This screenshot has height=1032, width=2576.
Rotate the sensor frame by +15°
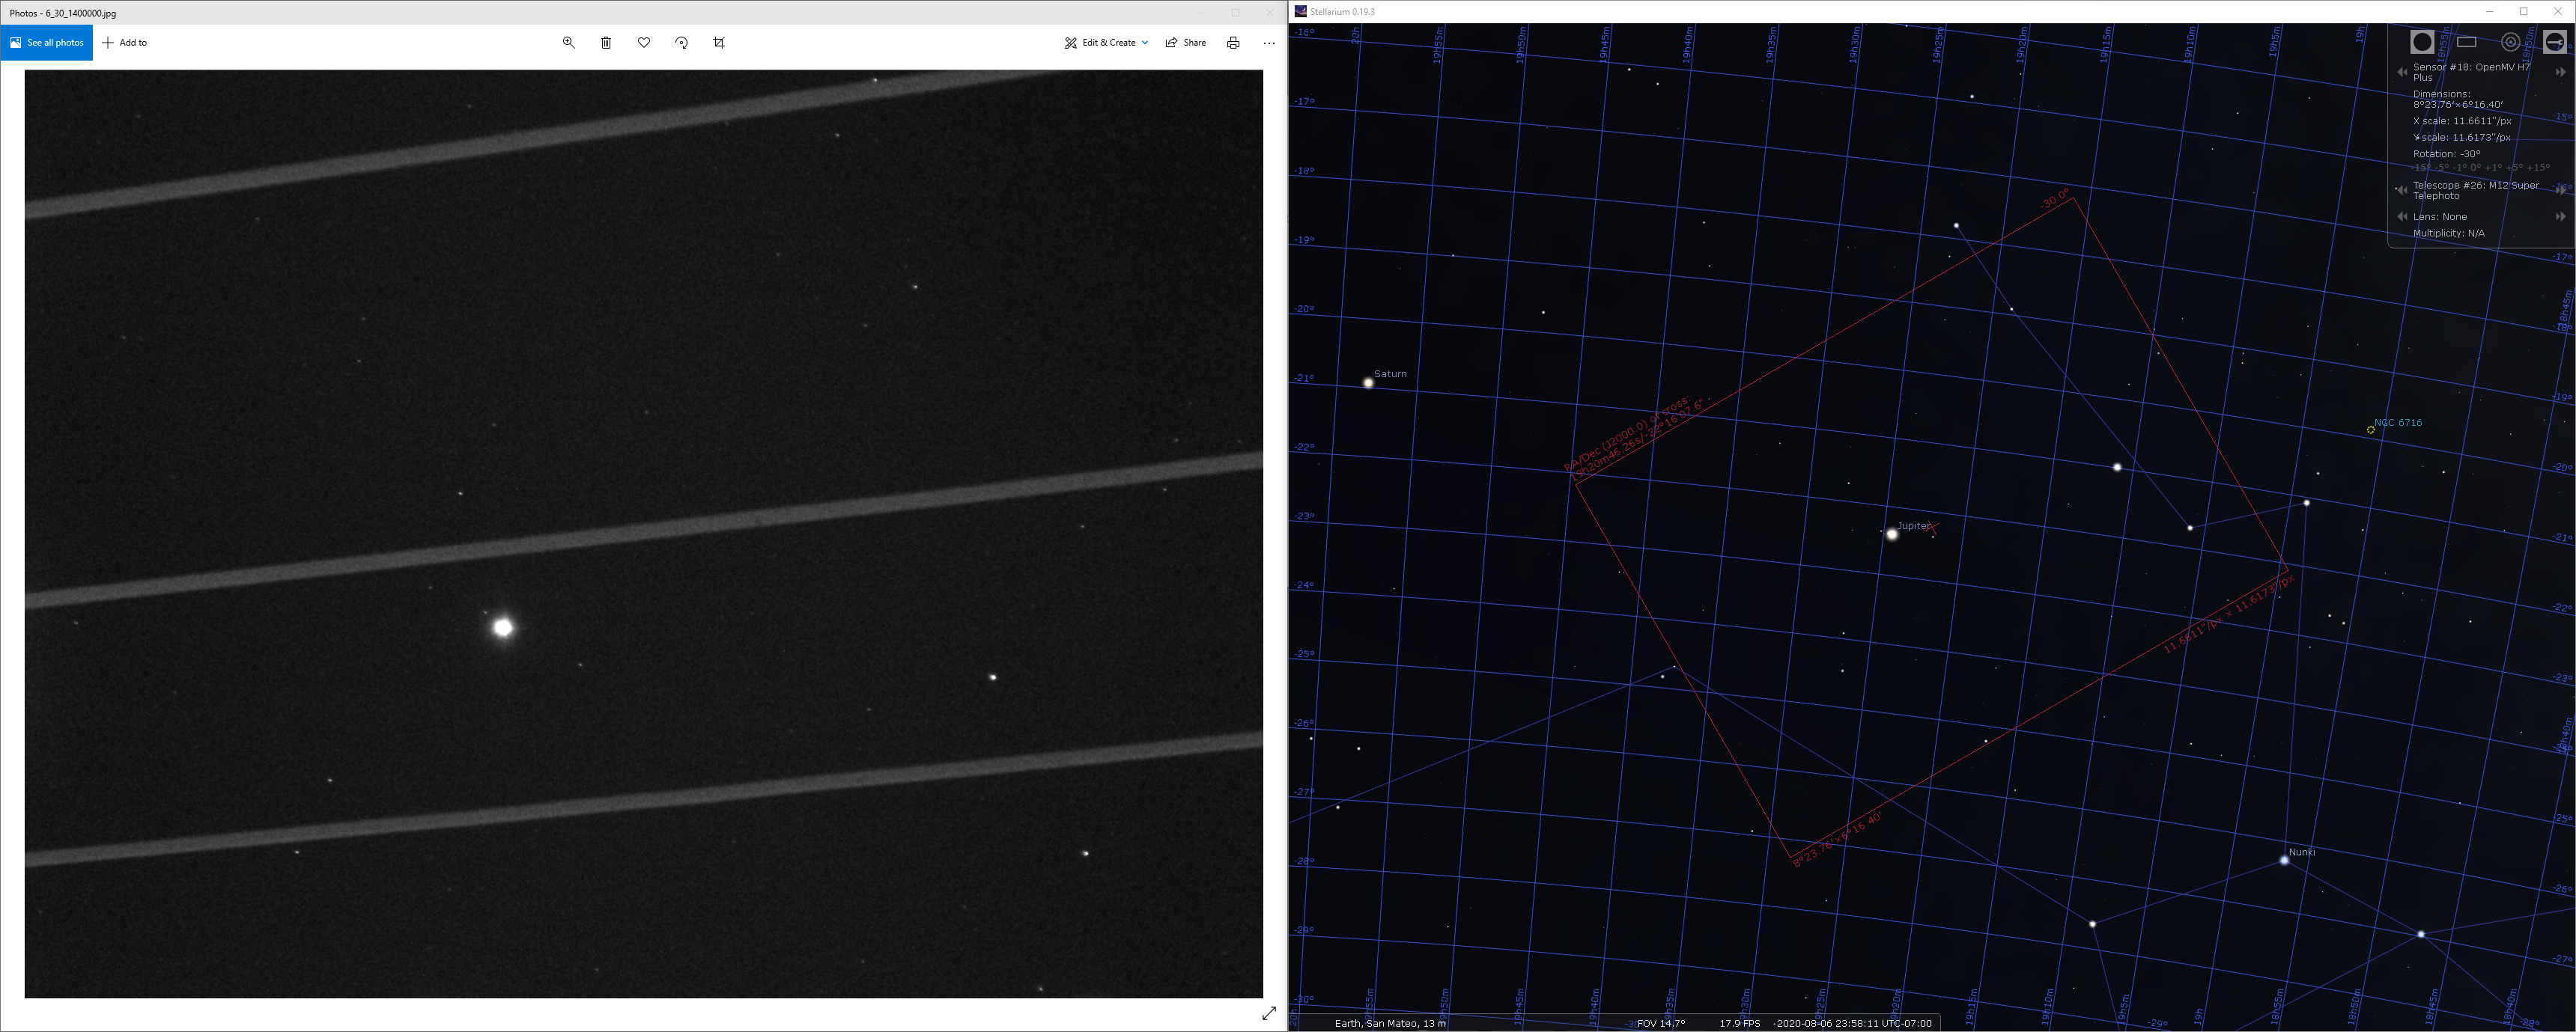[2538, 168]
